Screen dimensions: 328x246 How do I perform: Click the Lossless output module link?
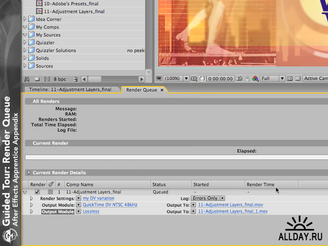pos(91,211)
